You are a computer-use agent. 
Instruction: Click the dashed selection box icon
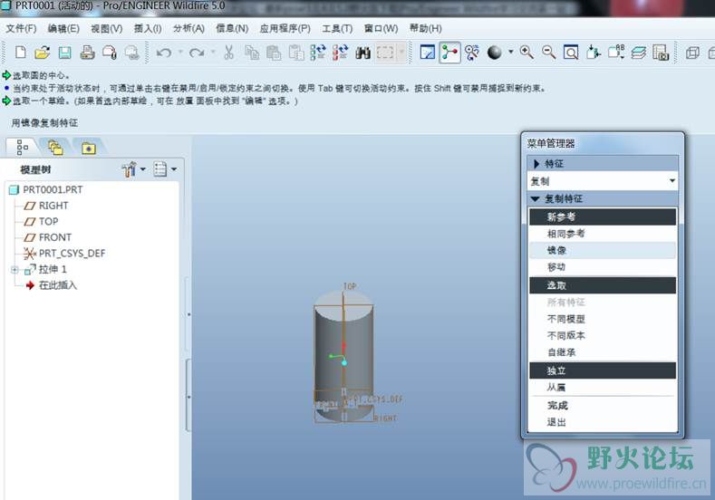tap(385, 53)
